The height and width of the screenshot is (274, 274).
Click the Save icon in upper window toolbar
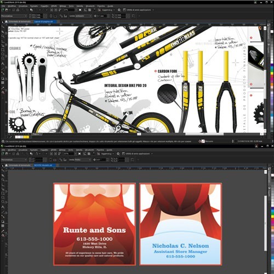tap(14, 10)
